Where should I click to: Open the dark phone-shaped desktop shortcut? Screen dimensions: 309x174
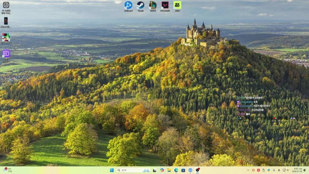click(6, 21)
